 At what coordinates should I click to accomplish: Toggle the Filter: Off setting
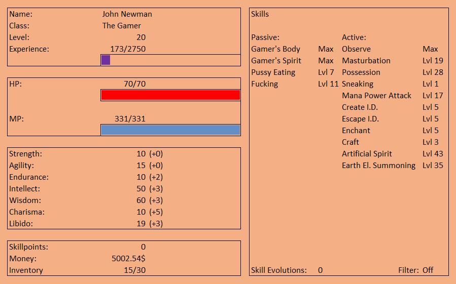click(415, 270)
